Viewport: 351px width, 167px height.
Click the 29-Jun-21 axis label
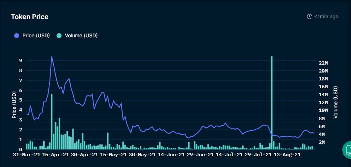[x=200, y=155]
